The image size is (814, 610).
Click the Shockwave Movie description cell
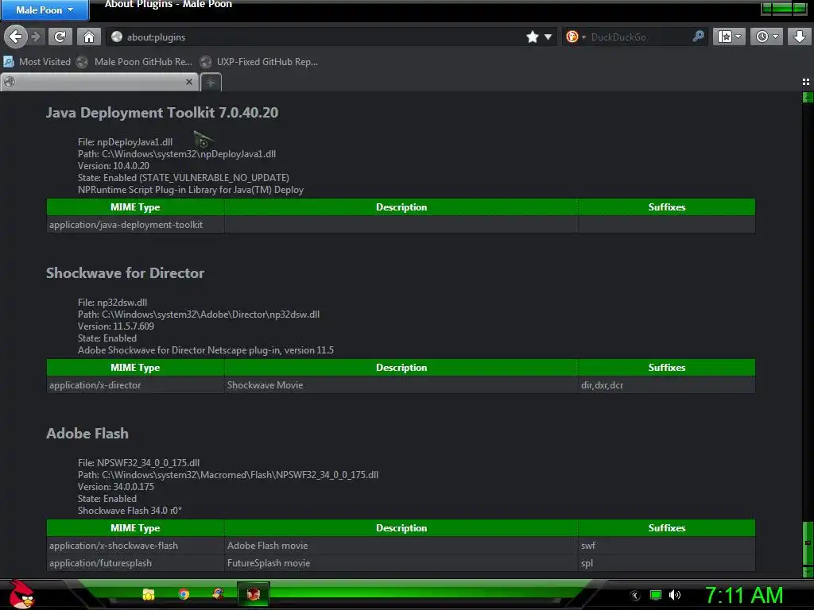401,385
